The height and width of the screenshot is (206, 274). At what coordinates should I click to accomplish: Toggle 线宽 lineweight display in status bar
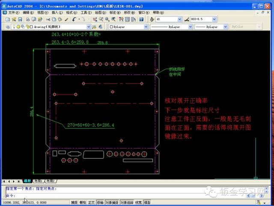pyautogui.click(x=138, y=203)
